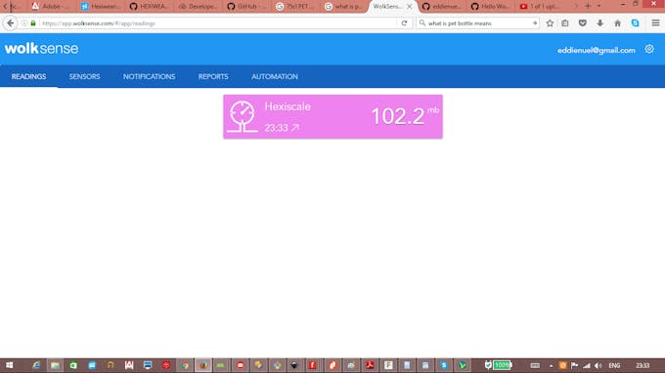Switch to the YouTube upload browser tab
The width and height of the screenshot is (665, 373).
[540, 7]
